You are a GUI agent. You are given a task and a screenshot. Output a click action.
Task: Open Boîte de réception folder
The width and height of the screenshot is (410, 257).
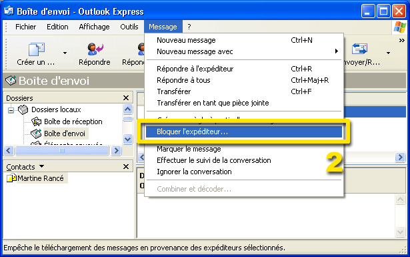(x=73, y=121)
